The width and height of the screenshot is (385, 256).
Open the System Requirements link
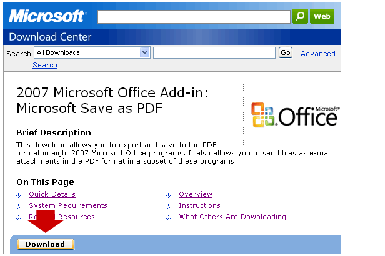click(x=67, y=205)
